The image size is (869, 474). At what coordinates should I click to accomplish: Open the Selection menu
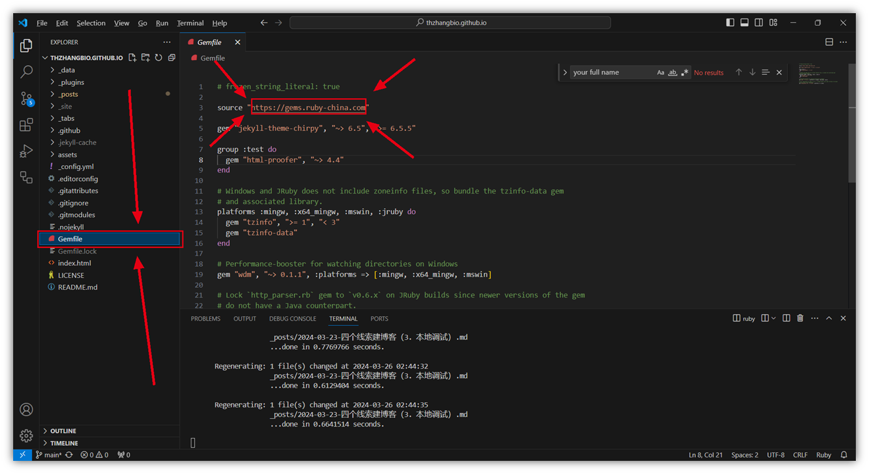(x=91, y=23)
